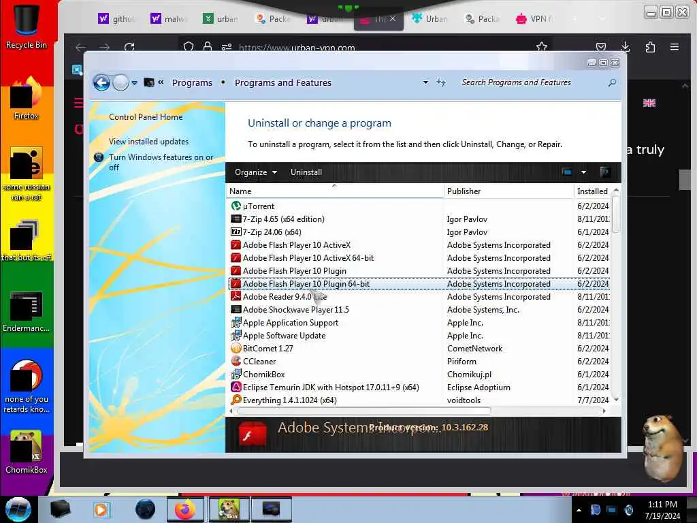Select the ChomikBox program icon in list
The image size is (697, 523).
tap(236, 374)
